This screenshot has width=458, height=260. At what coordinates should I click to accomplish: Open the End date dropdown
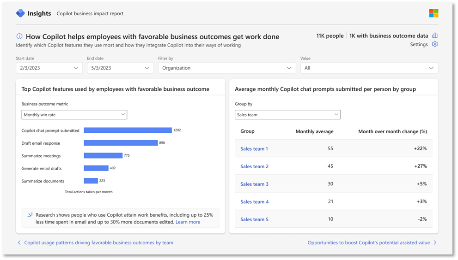(120, 68)
